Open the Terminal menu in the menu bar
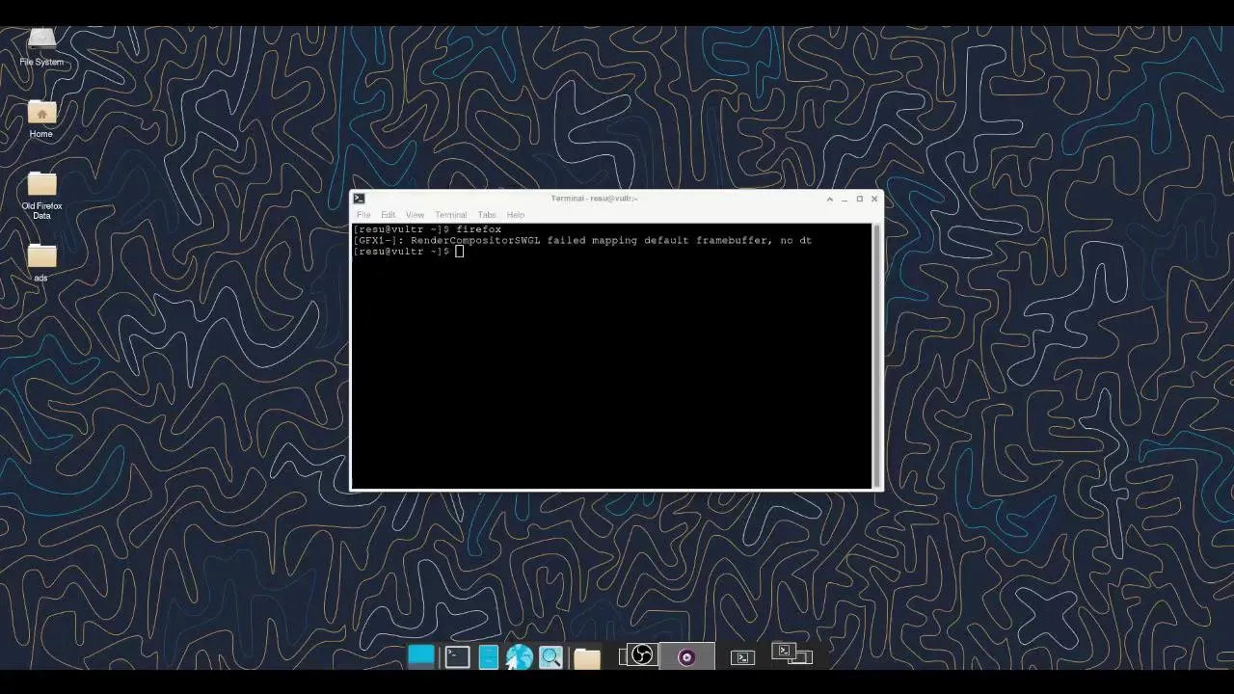 pos(450,215)
